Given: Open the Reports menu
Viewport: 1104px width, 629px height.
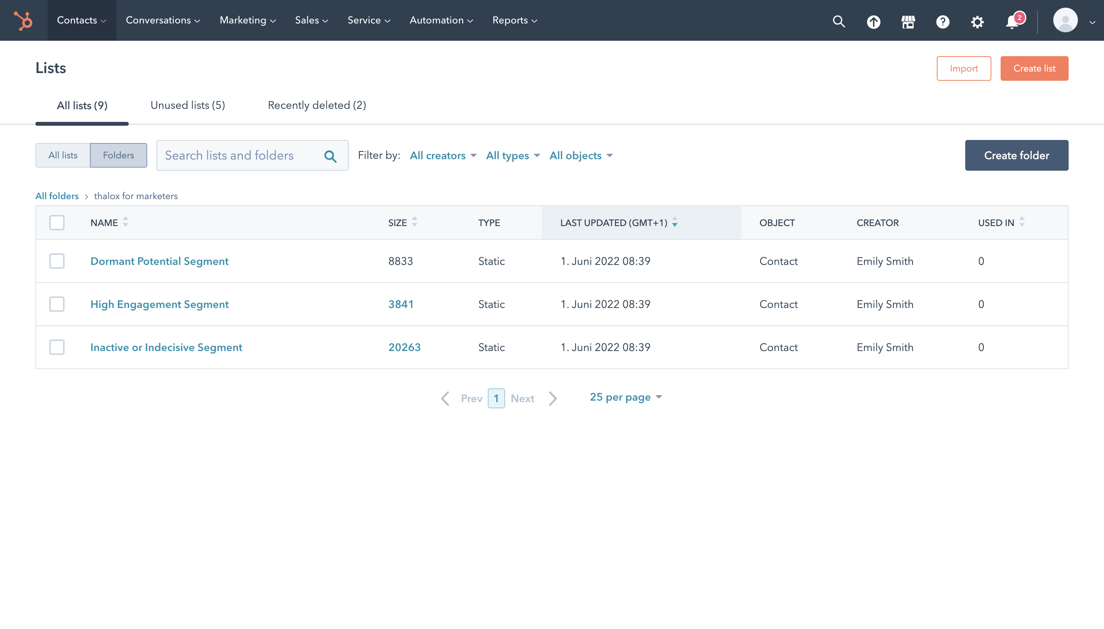Looking at the screenshot, I should pos(514,20).
